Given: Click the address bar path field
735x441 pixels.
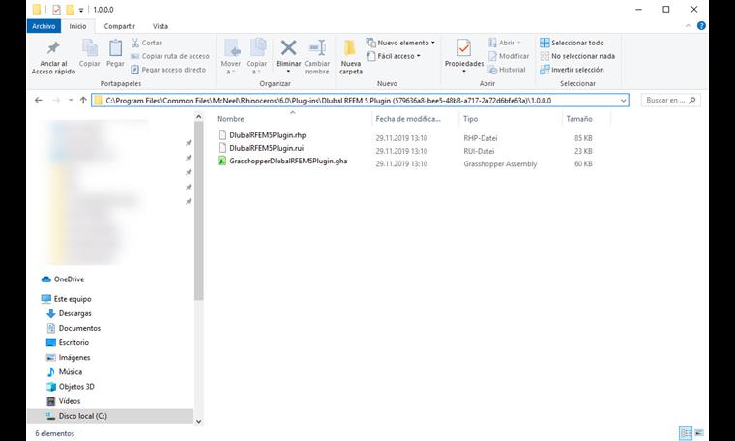Looking at the screenshot, I should pos(360,101).
